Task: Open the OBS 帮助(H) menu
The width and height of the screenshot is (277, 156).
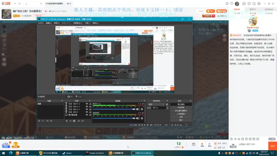Action: [x=96, y=23]
